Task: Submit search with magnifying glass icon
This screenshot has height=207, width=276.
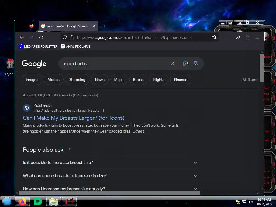Action: click(x=196, y=64)
